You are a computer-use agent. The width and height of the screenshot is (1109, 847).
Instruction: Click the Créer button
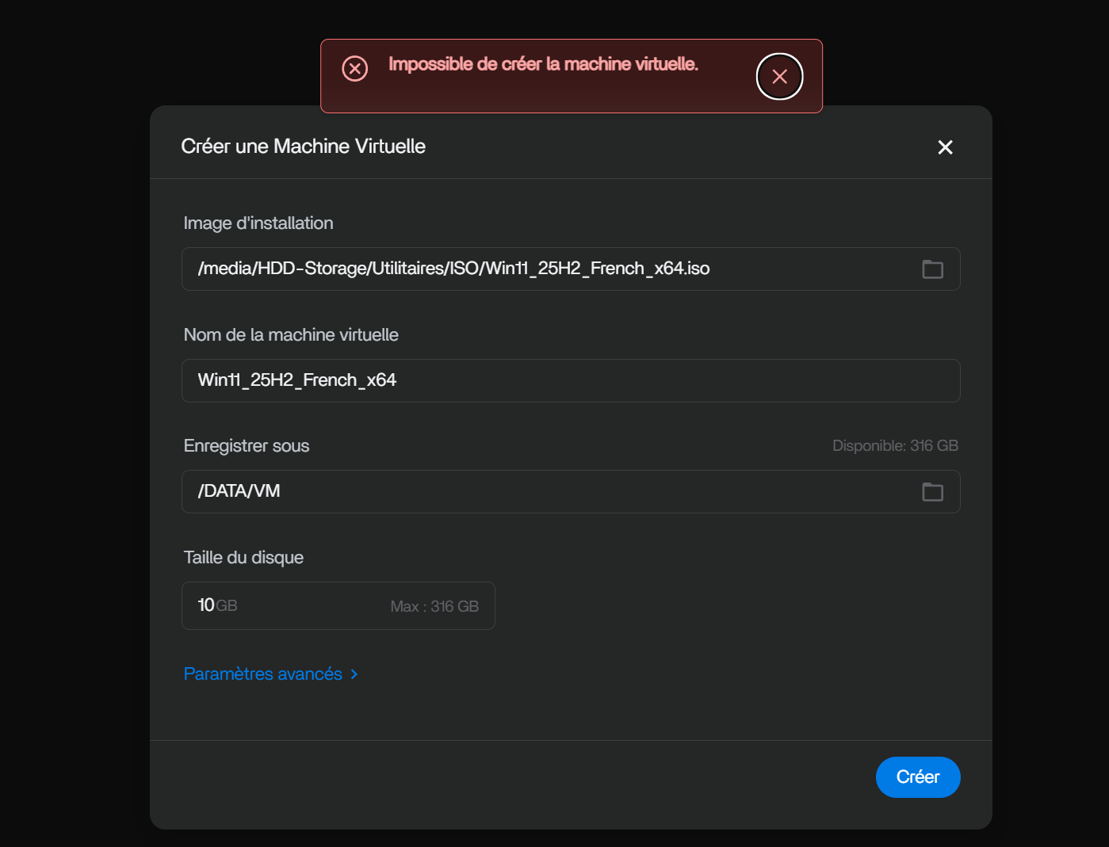[x=918, y=777]
